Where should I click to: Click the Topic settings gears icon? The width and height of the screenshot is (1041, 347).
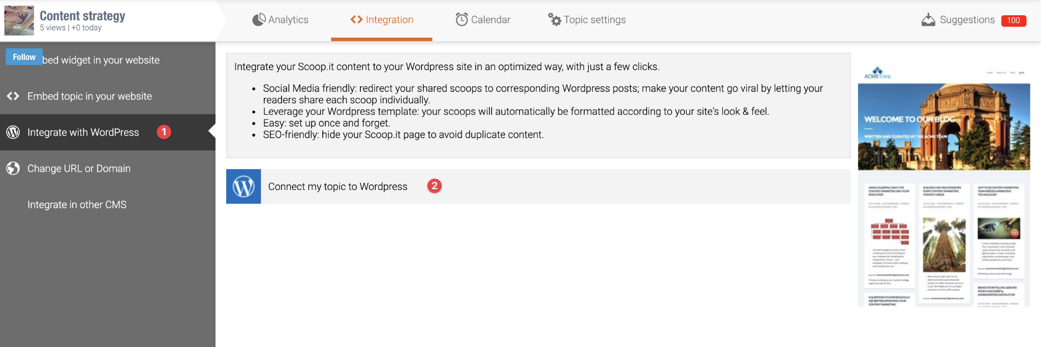point(555,19)
